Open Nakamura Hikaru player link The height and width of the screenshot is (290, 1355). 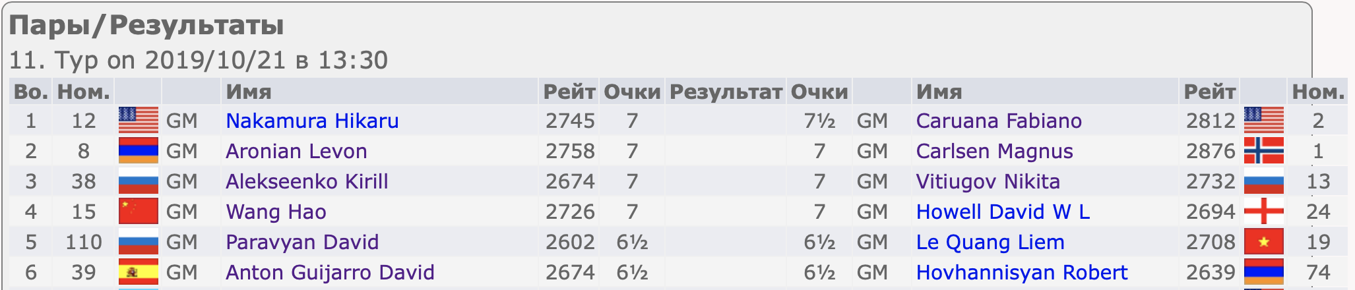[312, 121]
